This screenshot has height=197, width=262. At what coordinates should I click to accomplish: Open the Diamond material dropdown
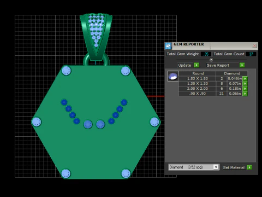[x=216, y=167]
